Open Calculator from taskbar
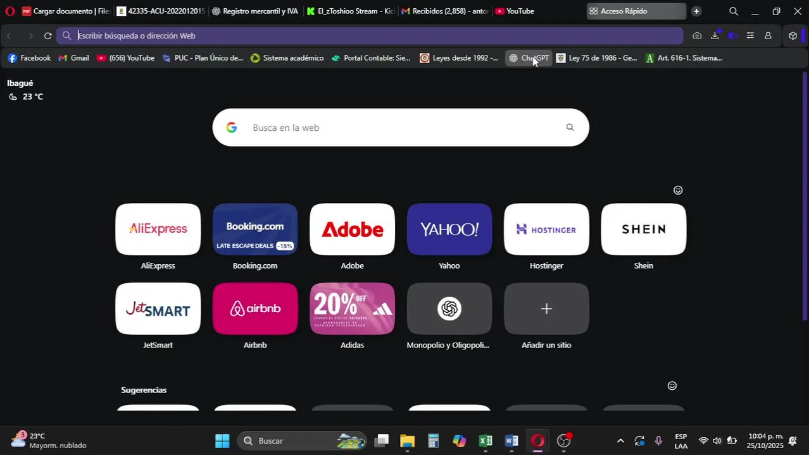 (x=433, y=441)
